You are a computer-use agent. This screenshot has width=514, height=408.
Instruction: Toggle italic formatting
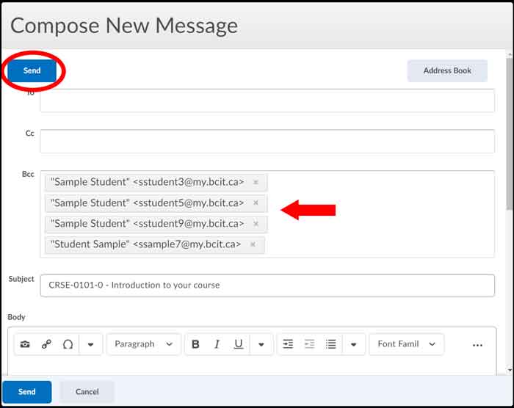click(217, 344)
